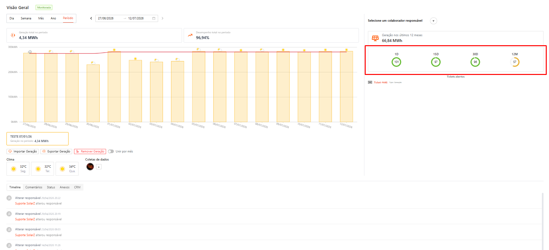Click the SolarZ data collection avatar

90,167
